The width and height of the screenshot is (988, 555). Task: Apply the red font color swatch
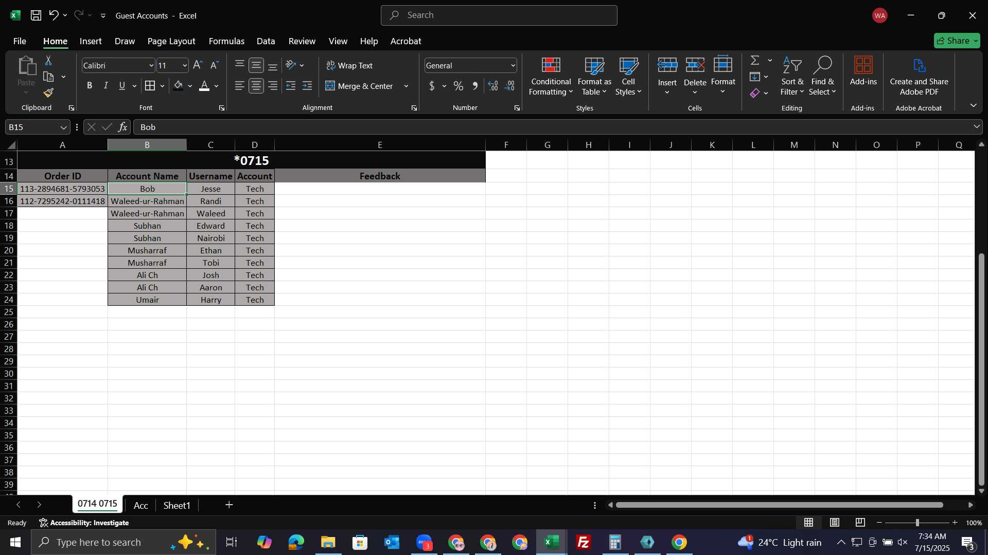[204, 86]
